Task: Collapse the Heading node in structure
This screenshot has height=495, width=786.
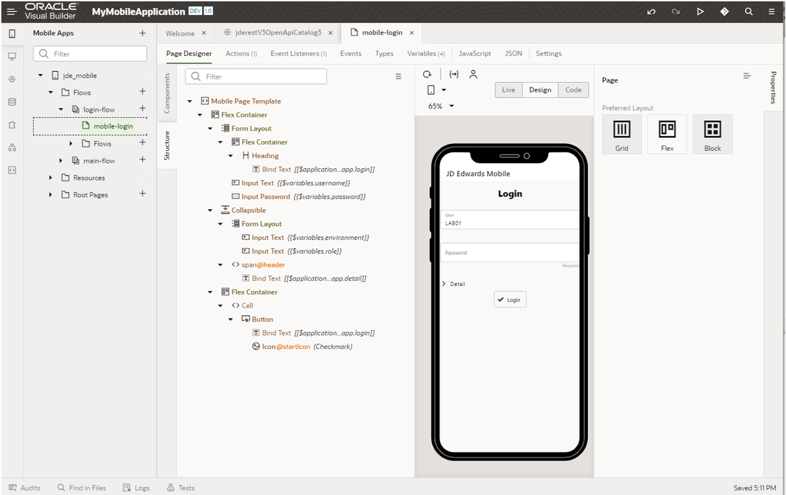Action: [x=230, y=155]
